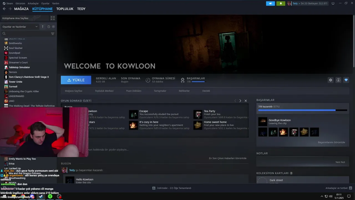Image resolution: width=355 pixels, height=200 pixels.
Task: Click the blue YÜKLE install button
Action: [x=76, y=80]
